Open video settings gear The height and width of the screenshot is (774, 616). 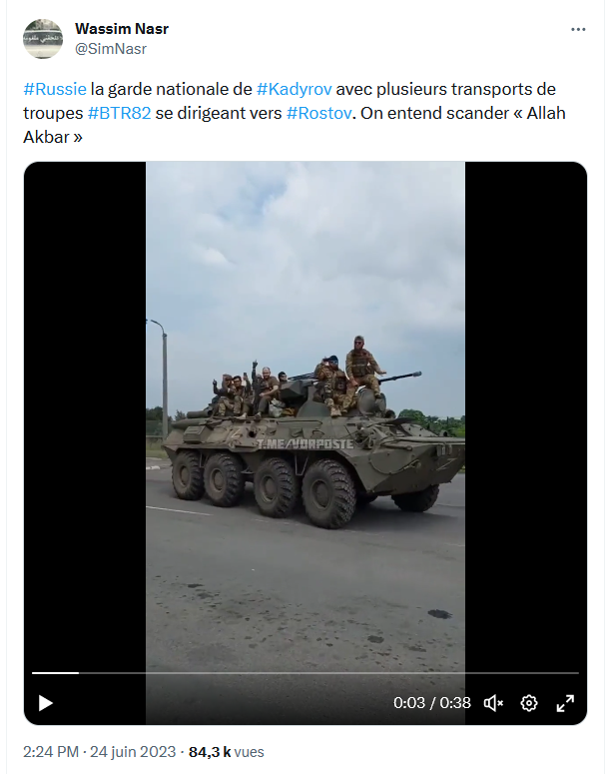528,703
